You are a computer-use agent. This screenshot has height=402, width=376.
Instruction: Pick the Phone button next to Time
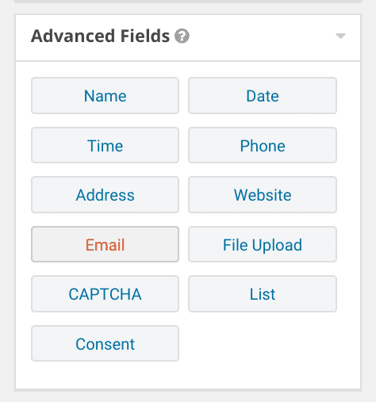point(263,145)
